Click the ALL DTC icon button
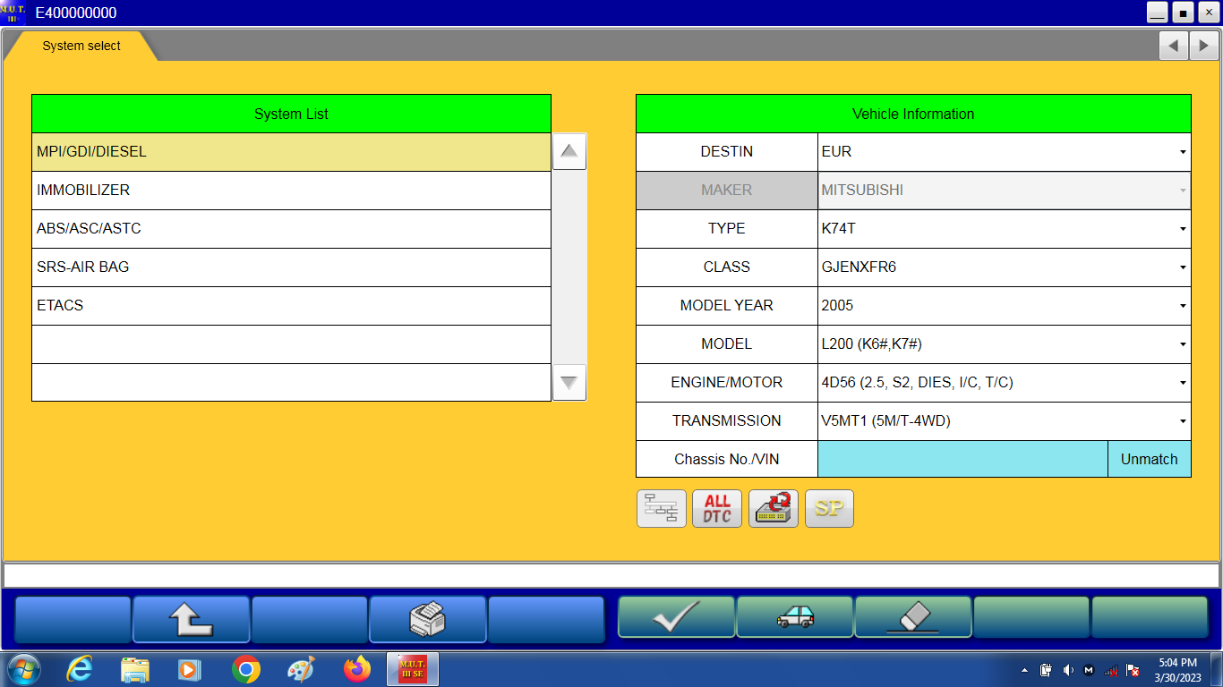Image resolution: width=1223 pixels, height=687 pixels. pos(717,508)
